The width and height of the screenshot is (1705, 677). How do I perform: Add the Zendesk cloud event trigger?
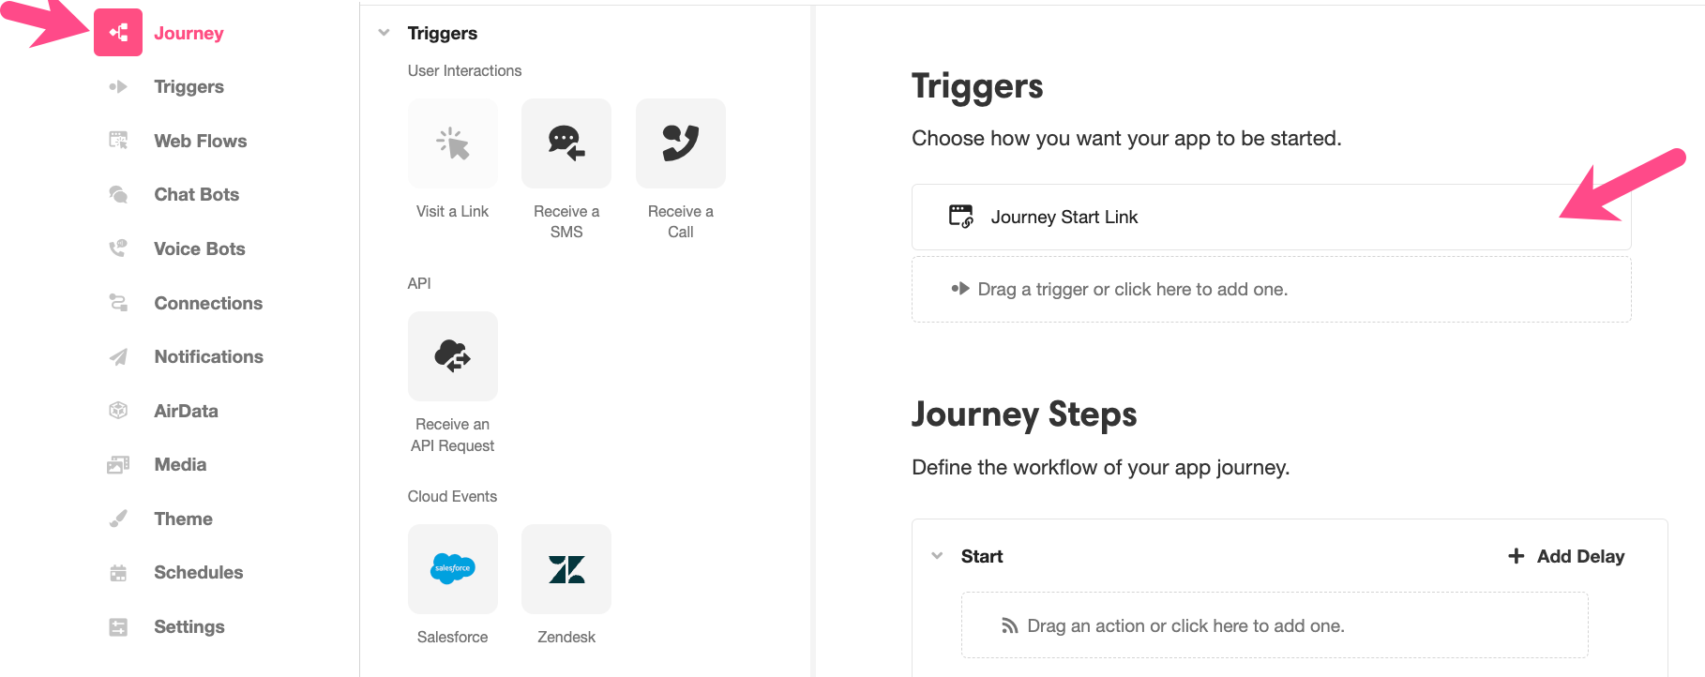click(566, 569)
